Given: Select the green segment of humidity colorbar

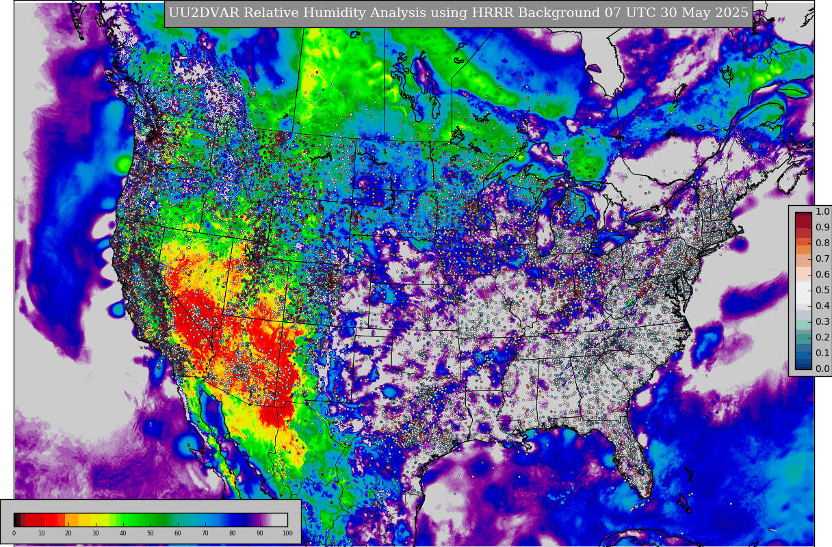Looking at the screenshot, I should click(x=144, y=520).
